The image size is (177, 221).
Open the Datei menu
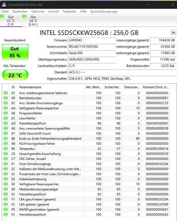point(5,11)
